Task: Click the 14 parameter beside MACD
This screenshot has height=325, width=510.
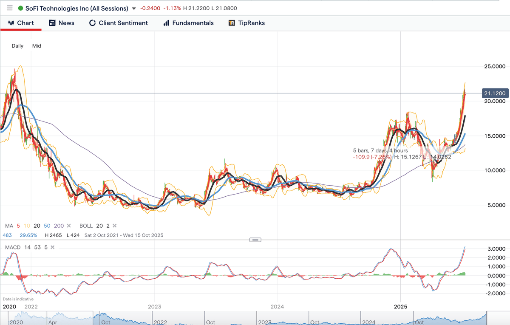Action: click(x=27, y=247)
